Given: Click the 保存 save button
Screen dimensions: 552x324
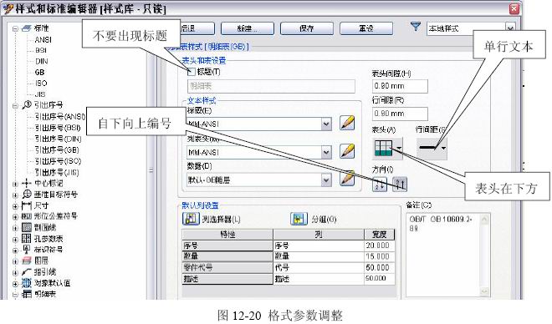Looking at the screenshot, I should 307,28.
